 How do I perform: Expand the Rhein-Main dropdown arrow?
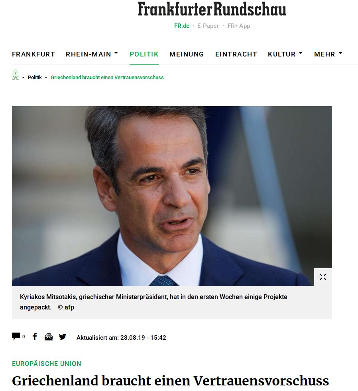[x=116, y=53]
